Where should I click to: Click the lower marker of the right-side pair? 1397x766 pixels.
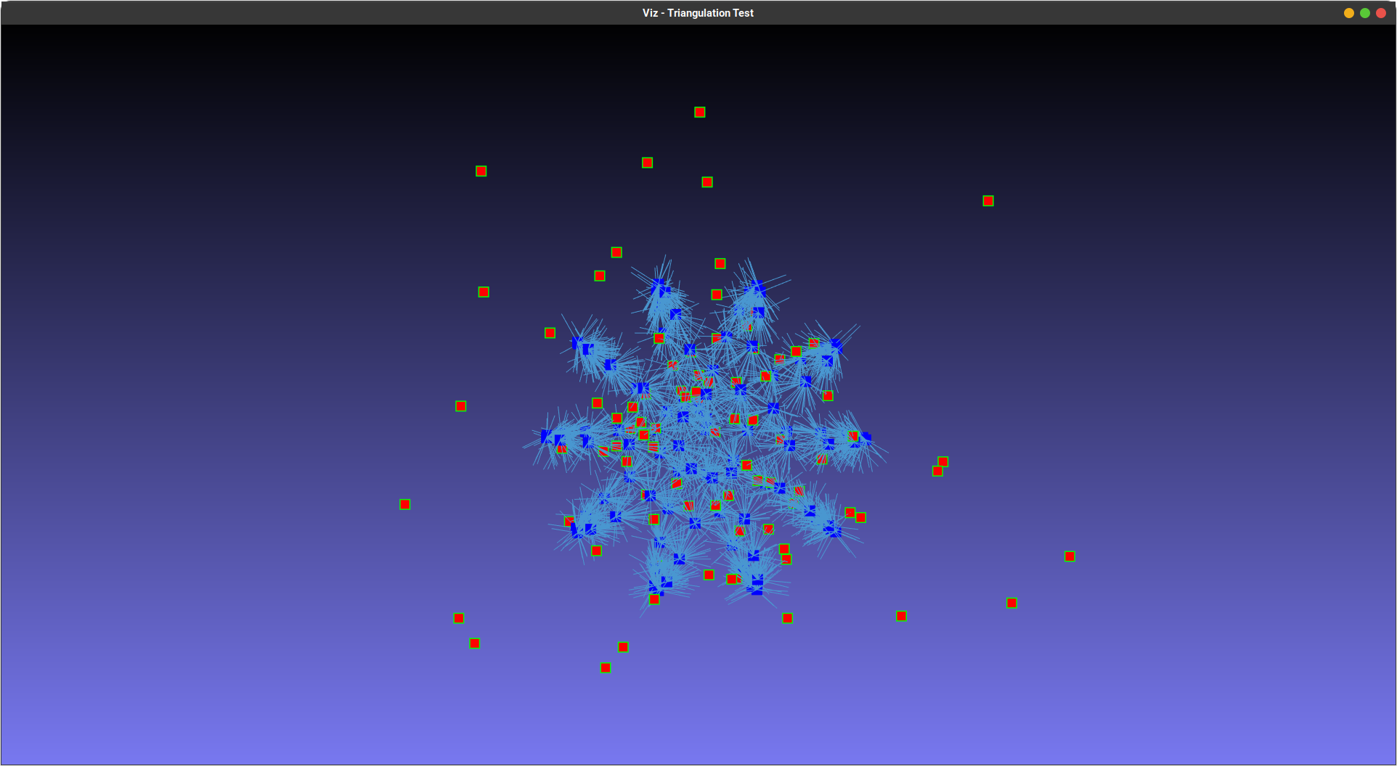[x=937, y=471]
